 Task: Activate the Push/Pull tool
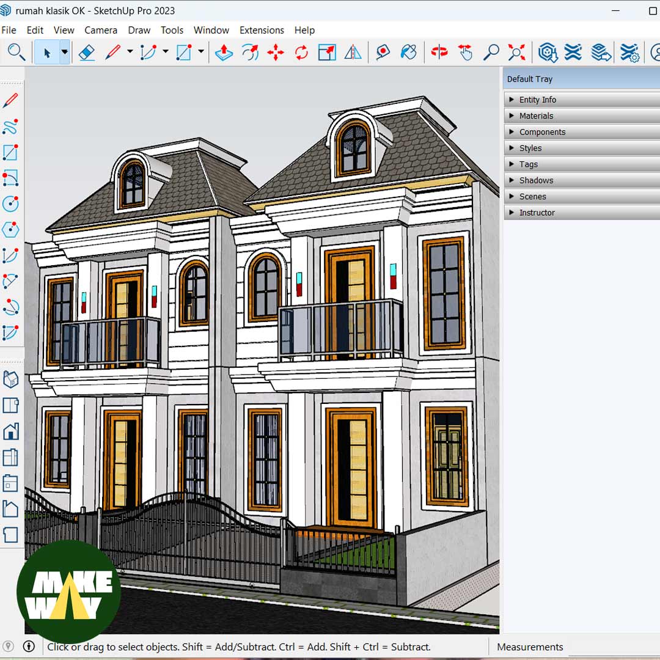coord(224,53)
